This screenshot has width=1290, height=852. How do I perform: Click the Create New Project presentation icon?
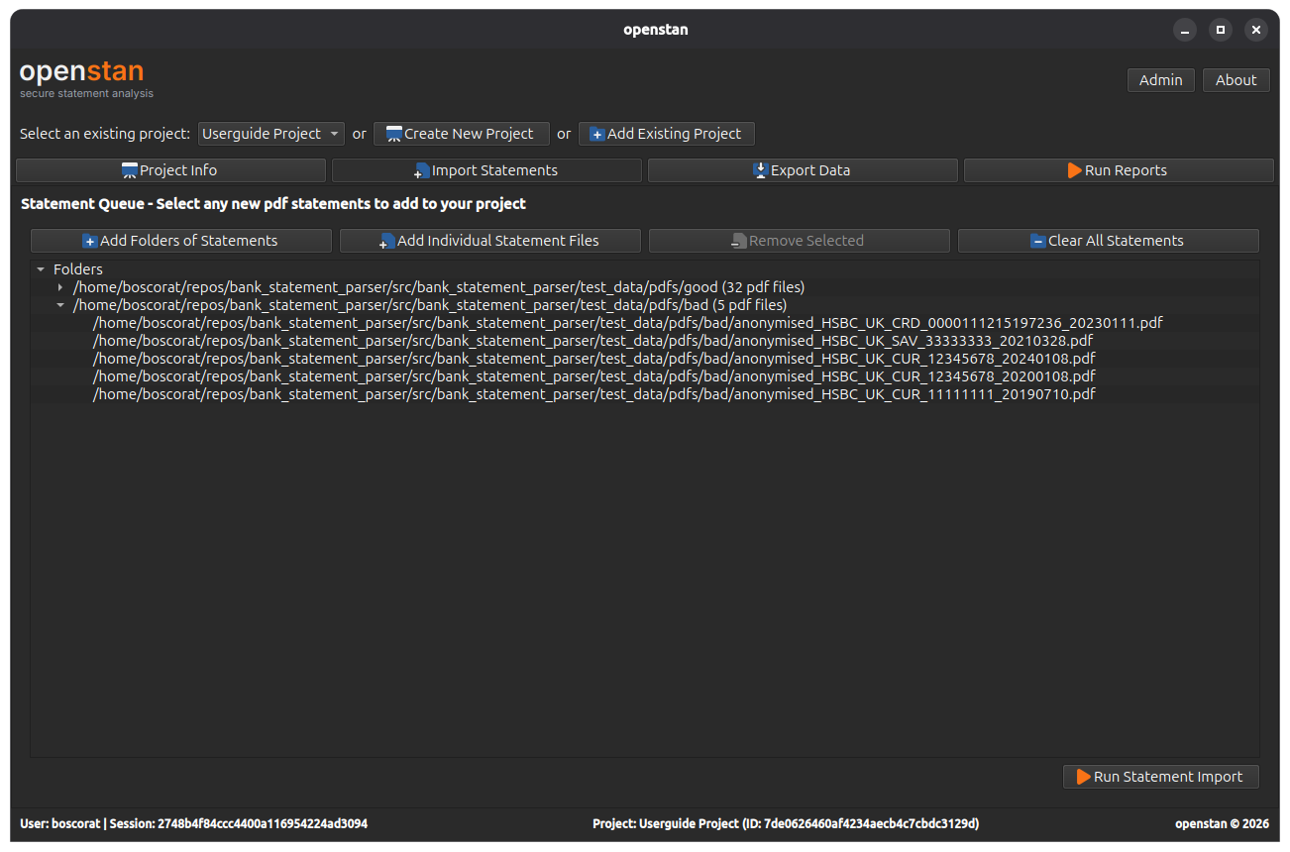pos(394,134)
